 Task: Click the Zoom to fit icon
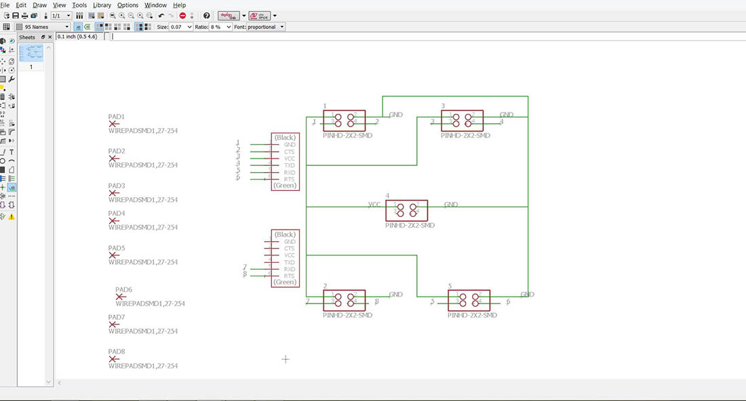pyautogui.click(x=113, y=16)
